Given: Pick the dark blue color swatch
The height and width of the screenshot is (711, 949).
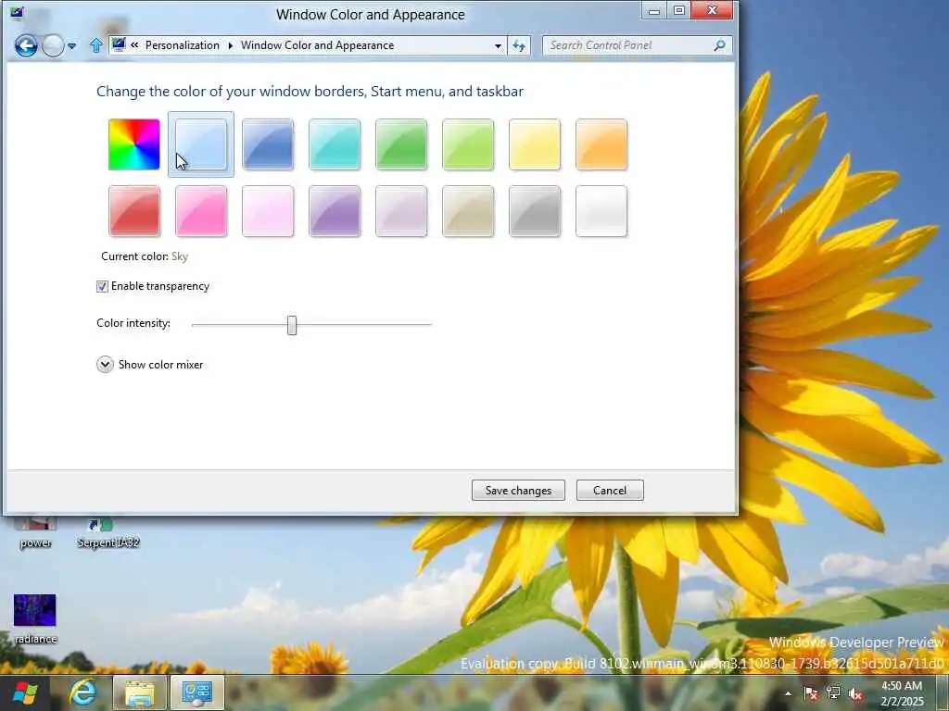Looking at the screenshot, I should (268, 144).
